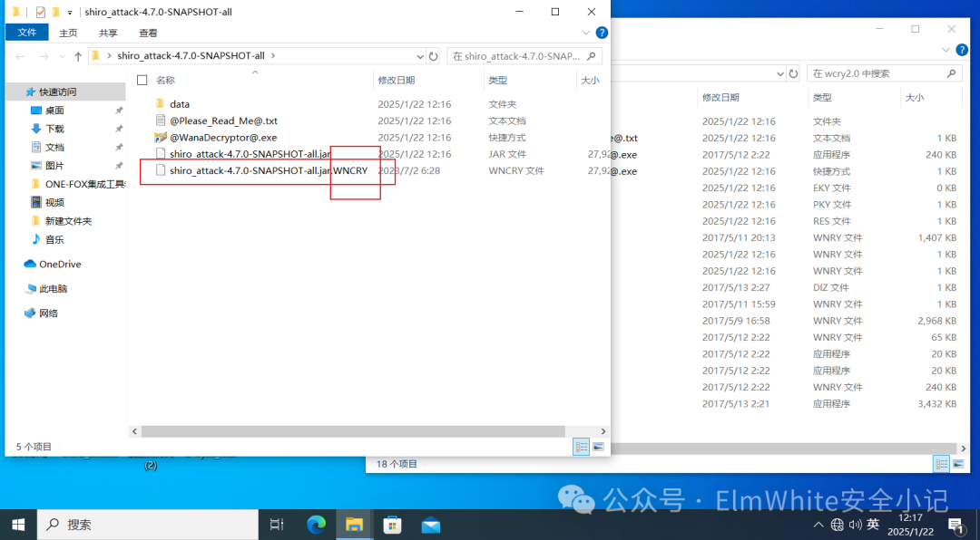Click the wcry2.0 window search box
980x540 pixels.
tap(884, 73)
